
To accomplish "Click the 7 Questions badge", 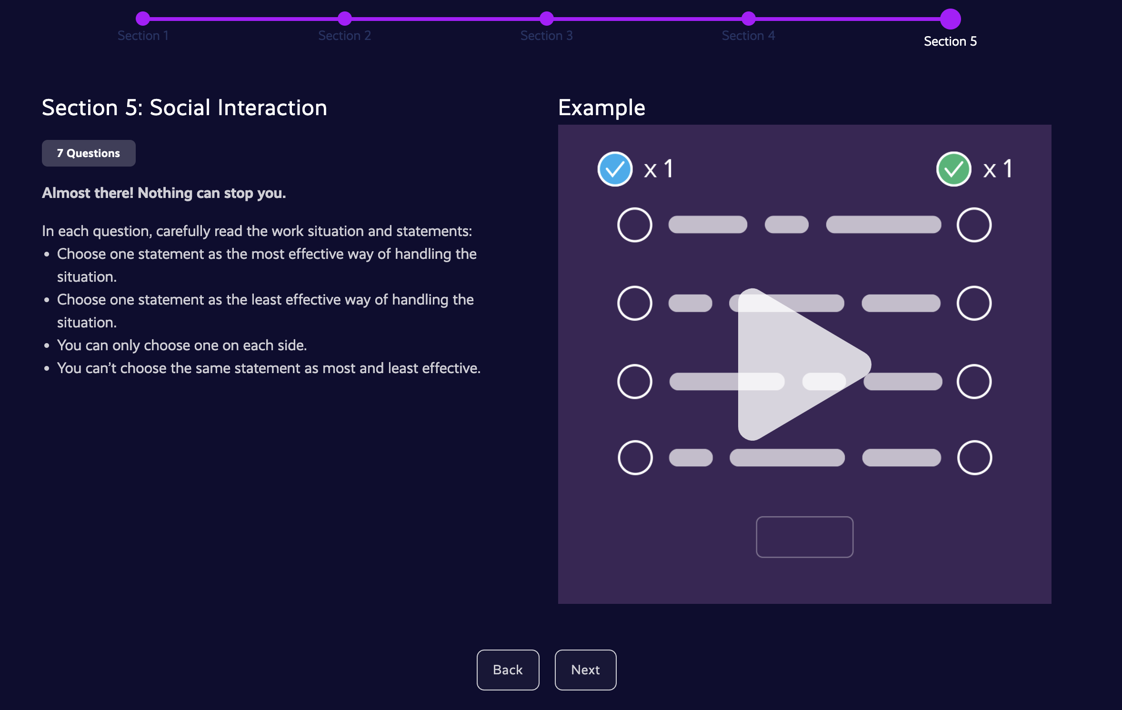I will 89,153.
